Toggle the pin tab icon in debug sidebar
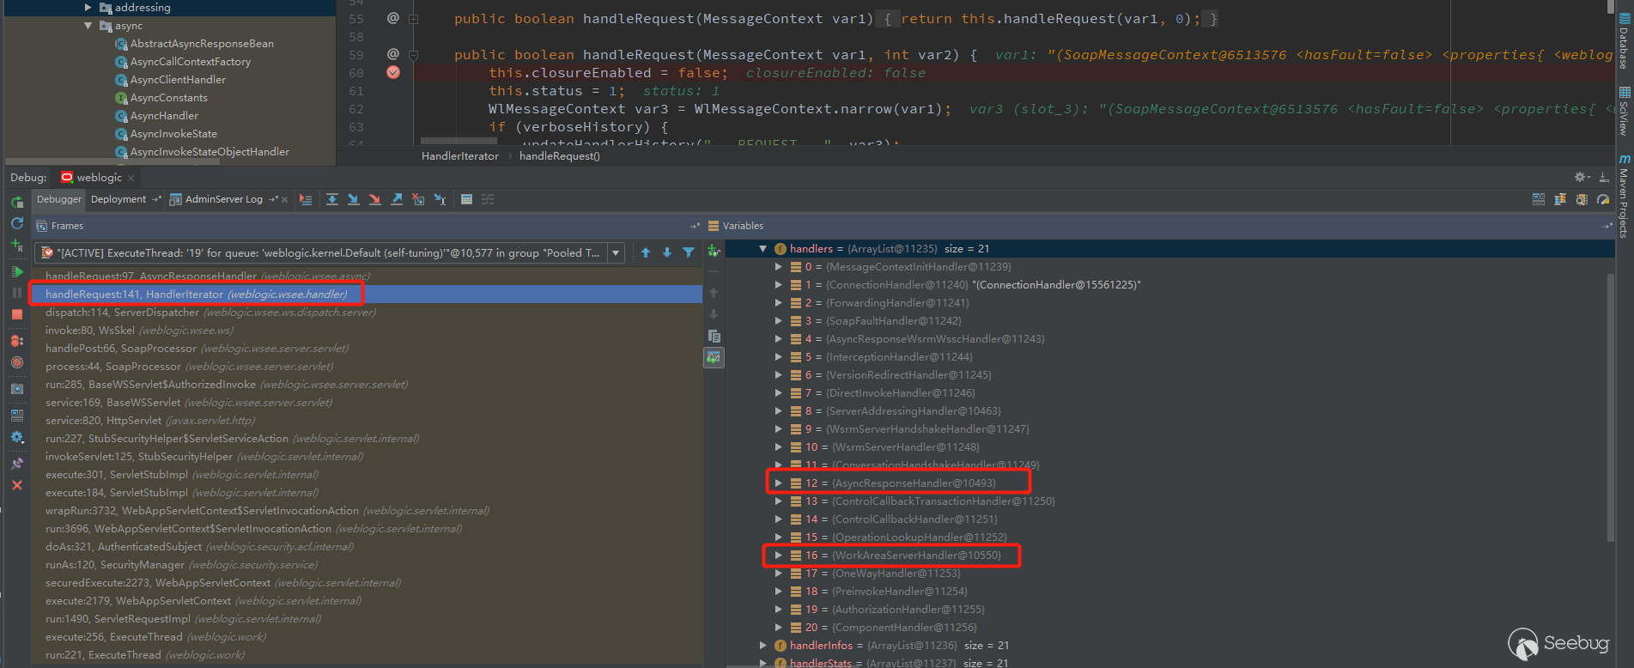1634x668 pixels. click(x=17, y=463)
